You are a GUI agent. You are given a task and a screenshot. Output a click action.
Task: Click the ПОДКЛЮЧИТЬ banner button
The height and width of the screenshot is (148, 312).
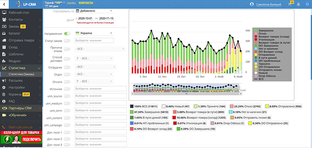click(32, 139)
